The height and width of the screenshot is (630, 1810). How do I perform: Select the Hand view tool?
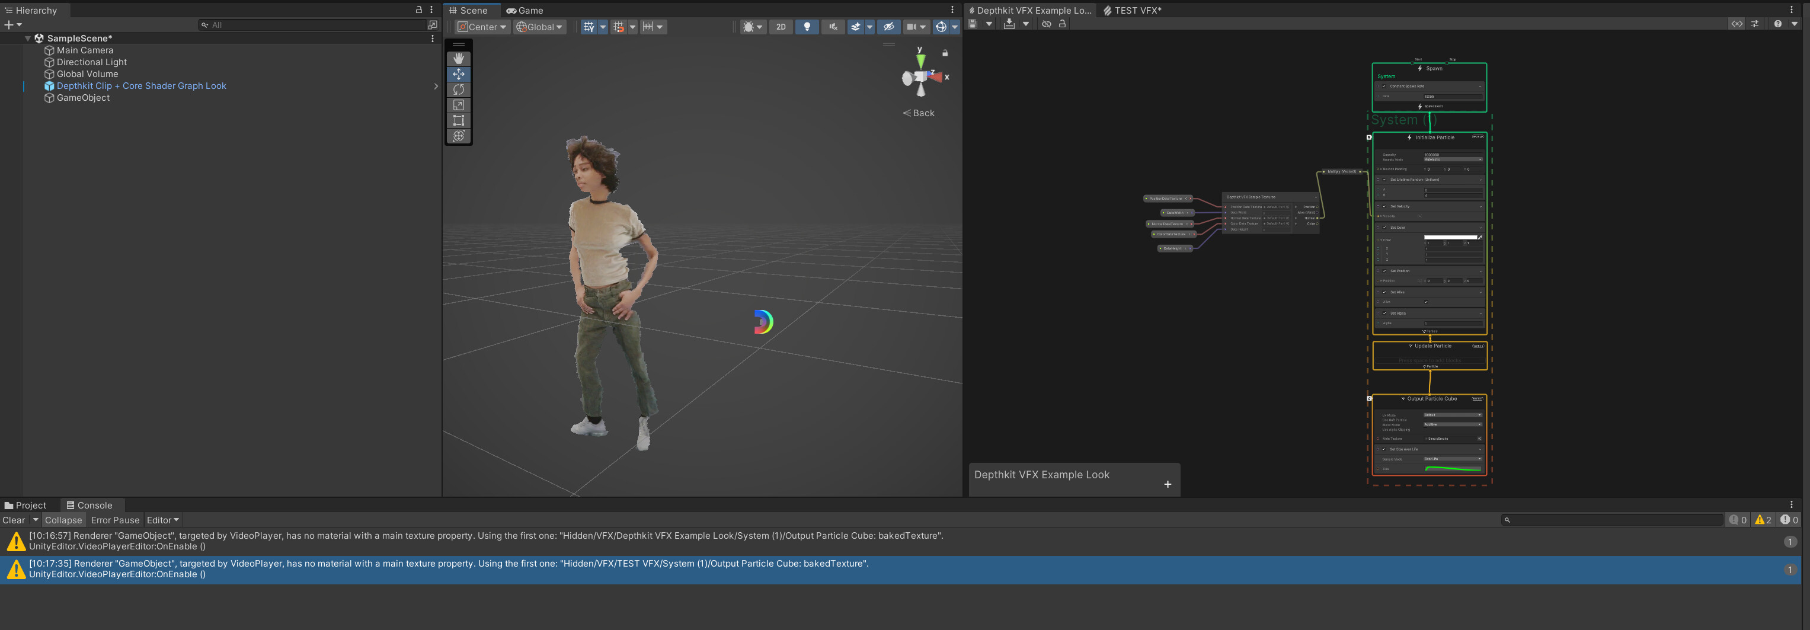click(459, 58)
